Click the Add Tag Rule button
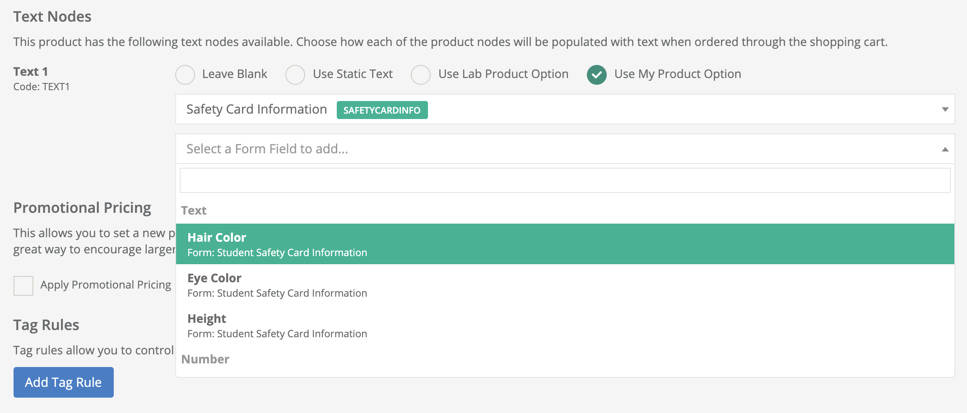 click(x=64, y=382)
